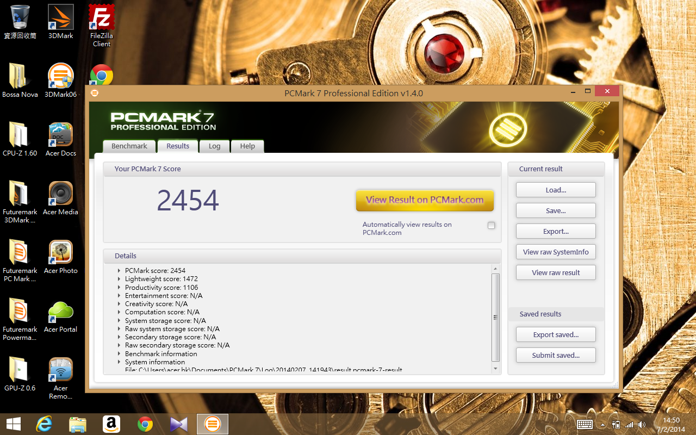Open Amazon from the taskbar
696x435 pixels.
point(111,424)
